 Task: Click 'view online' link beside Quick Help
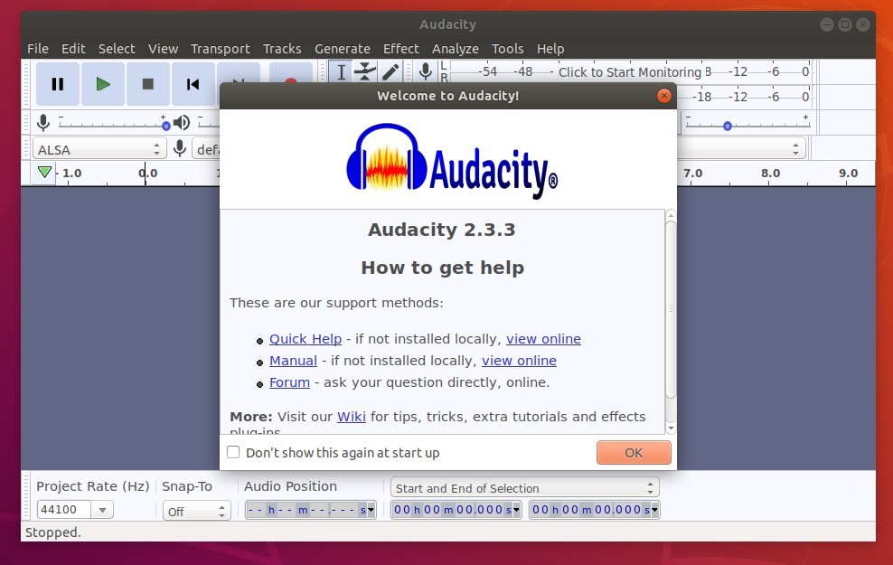point(543,339)
